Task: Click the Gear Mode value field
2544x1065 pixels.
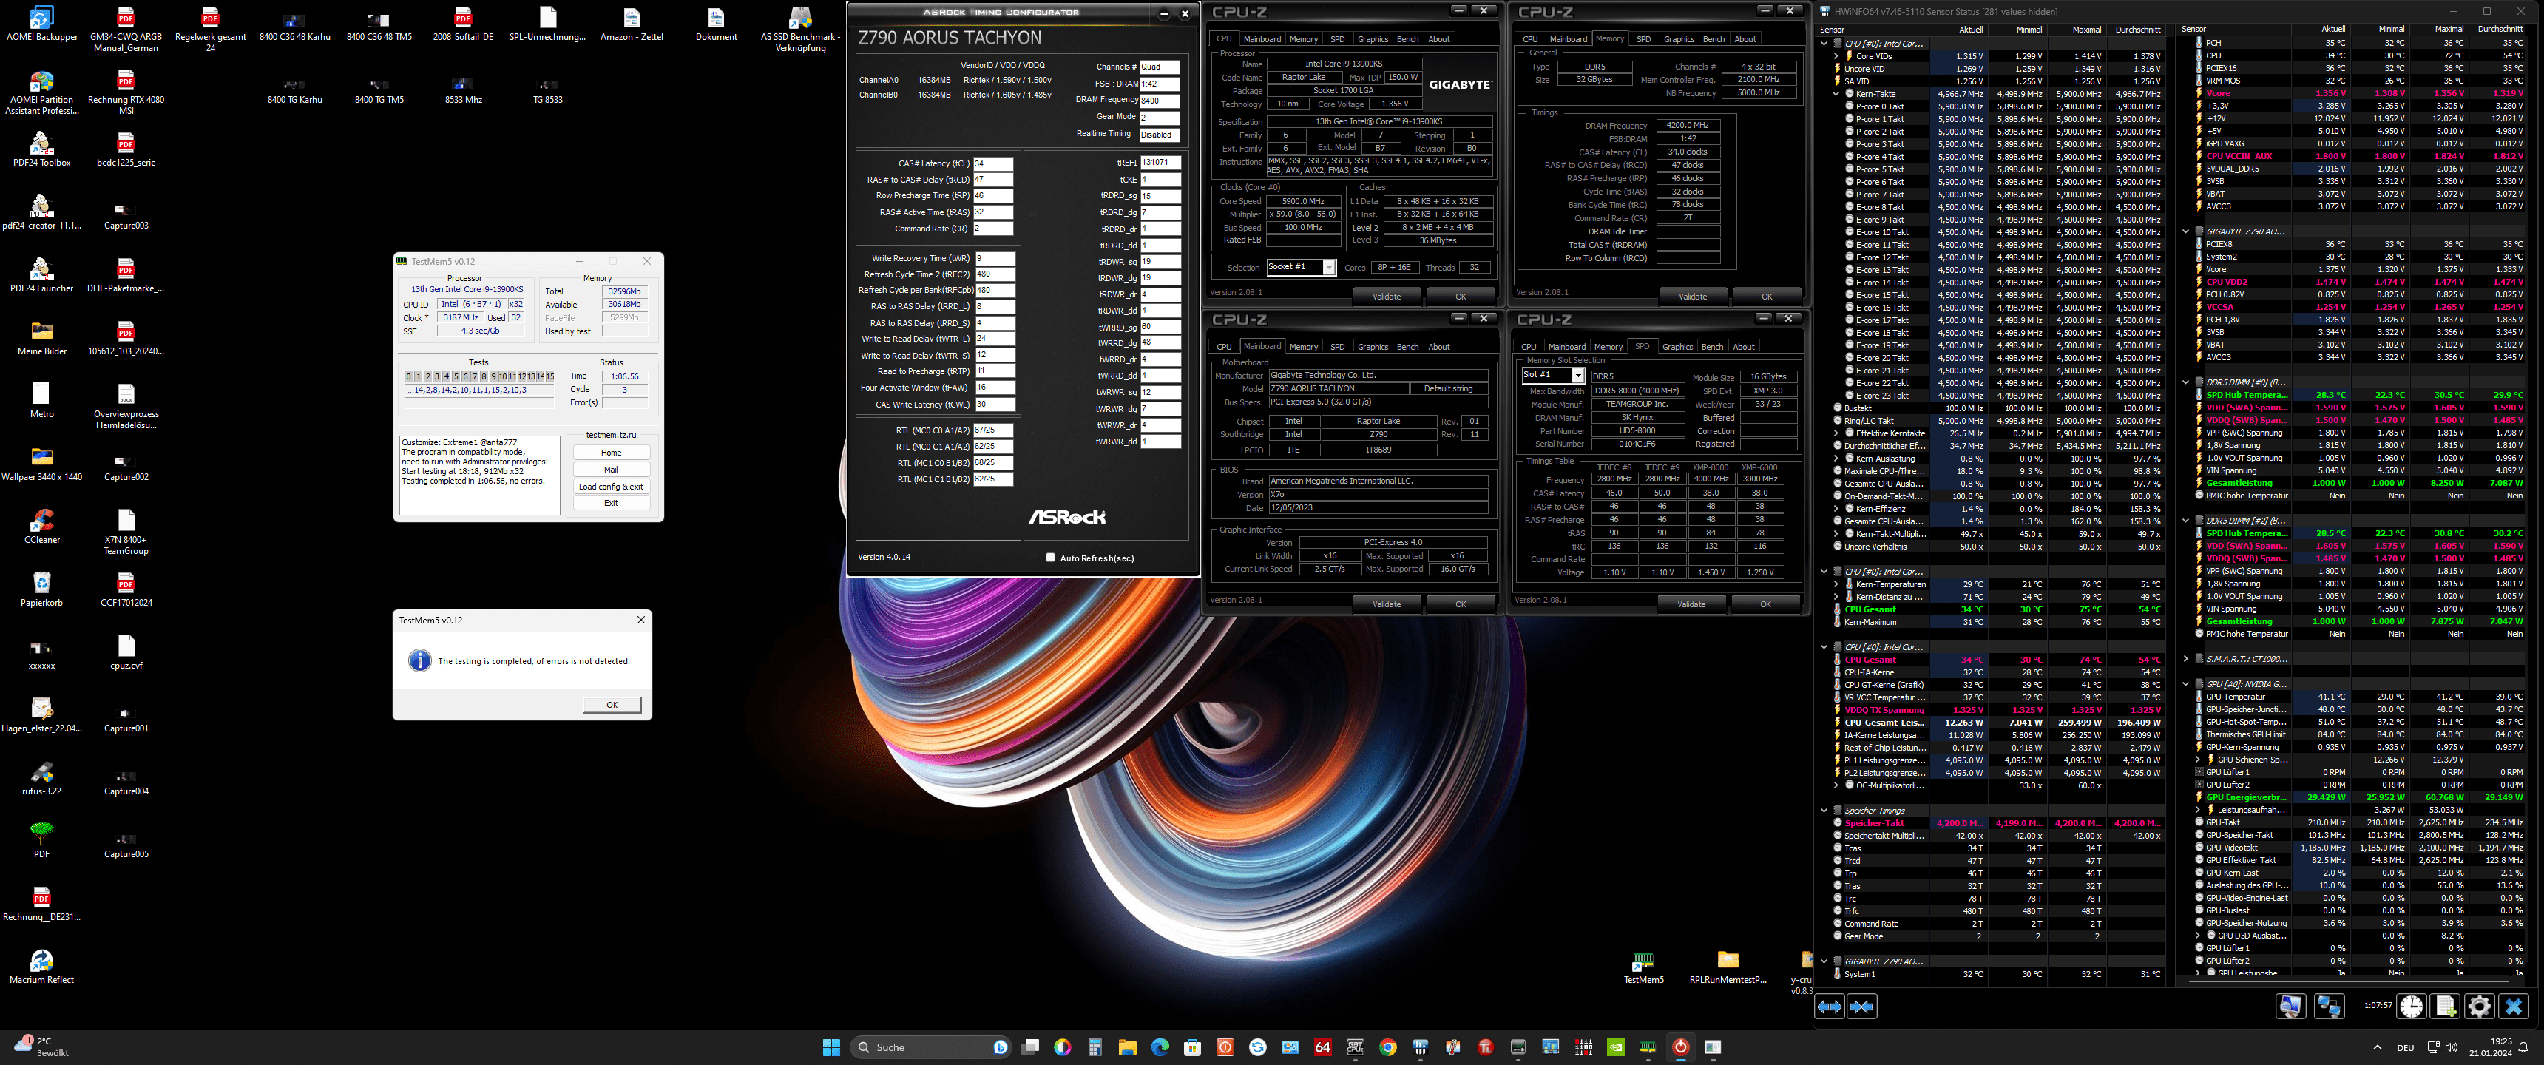Action: pyautogui.click(x=1160, y=117)
